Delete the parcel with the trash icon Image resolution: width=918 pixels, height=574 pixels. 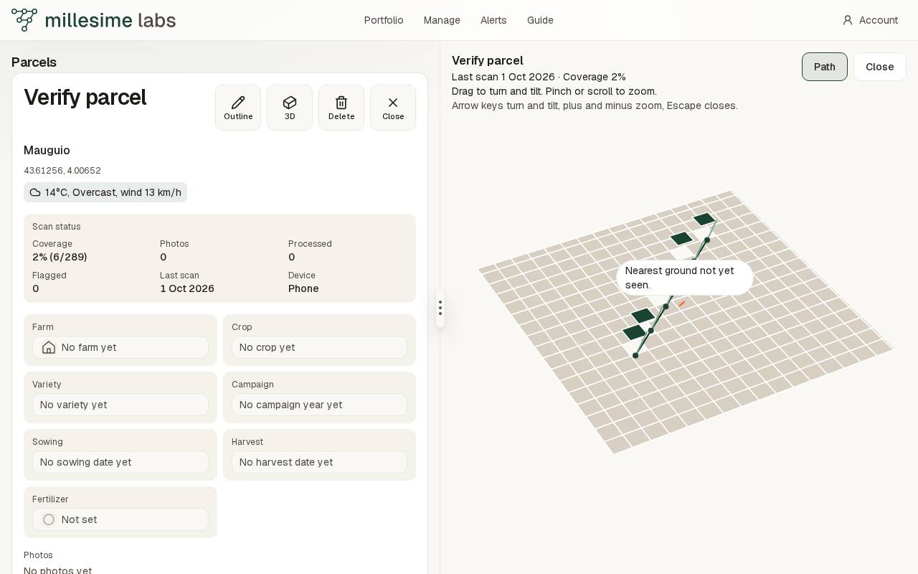pos(341,108)
